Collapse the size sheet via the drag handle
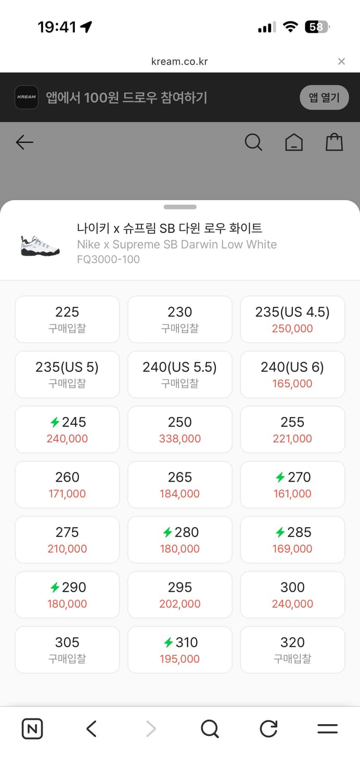360x782 pixels. [180, 207]
